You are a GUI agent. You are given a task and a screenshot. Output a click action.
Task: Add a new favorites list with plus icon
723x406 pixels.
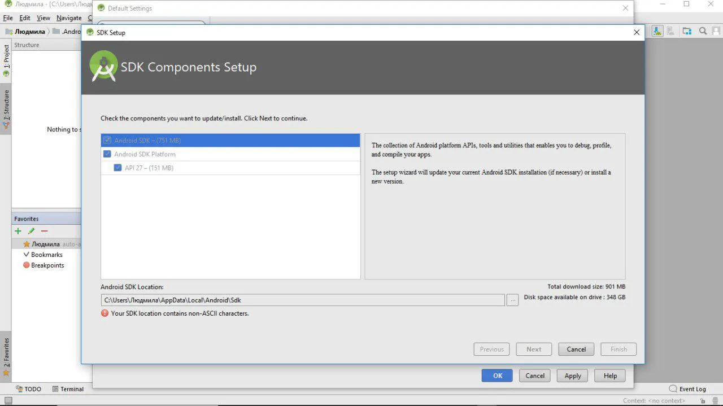point(18,231)
